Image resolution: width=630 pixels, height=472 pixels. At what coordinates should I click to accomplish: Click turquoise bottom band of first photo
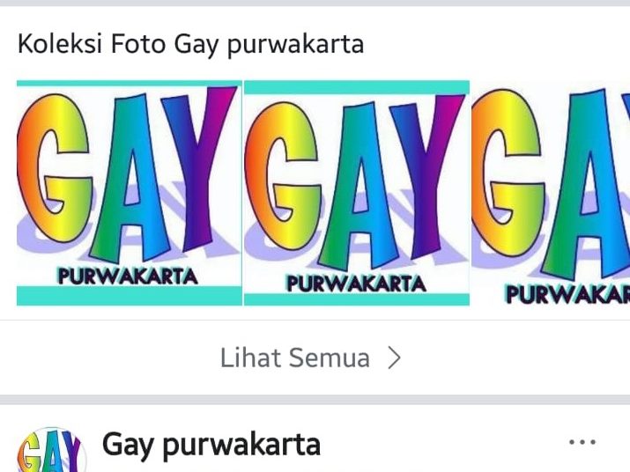coord(130,296)
